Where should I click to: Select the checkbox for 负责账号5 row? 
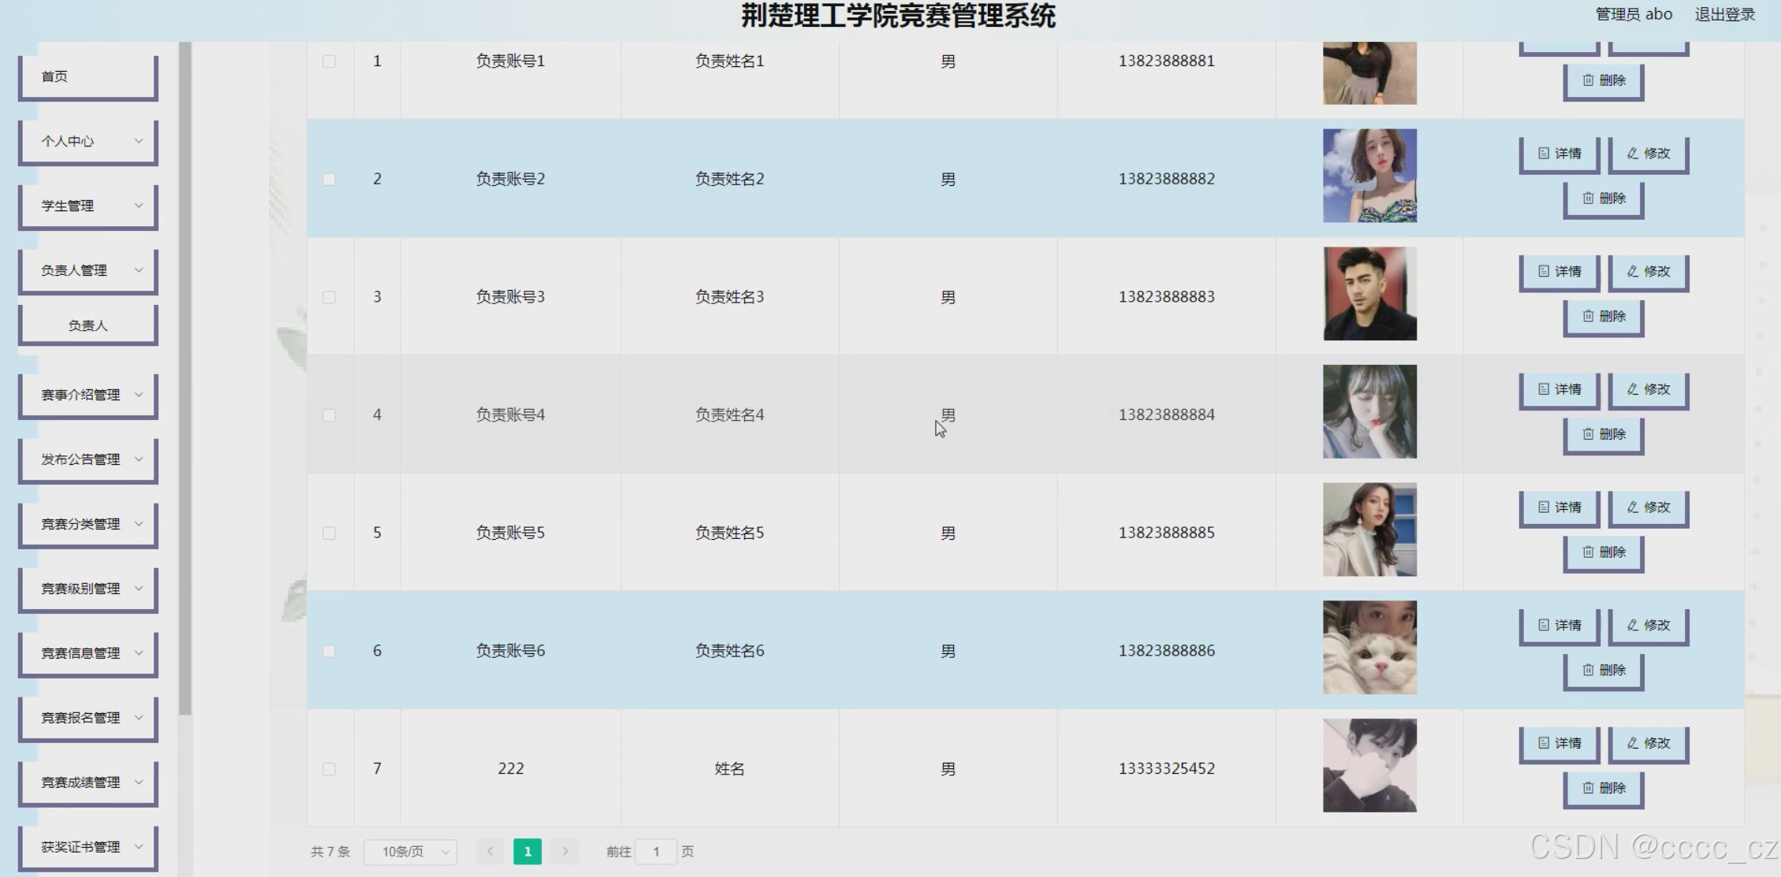(329, 533)
